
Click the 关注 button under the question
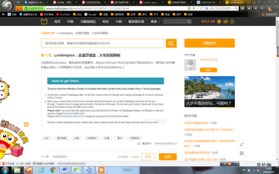point(148,157)
